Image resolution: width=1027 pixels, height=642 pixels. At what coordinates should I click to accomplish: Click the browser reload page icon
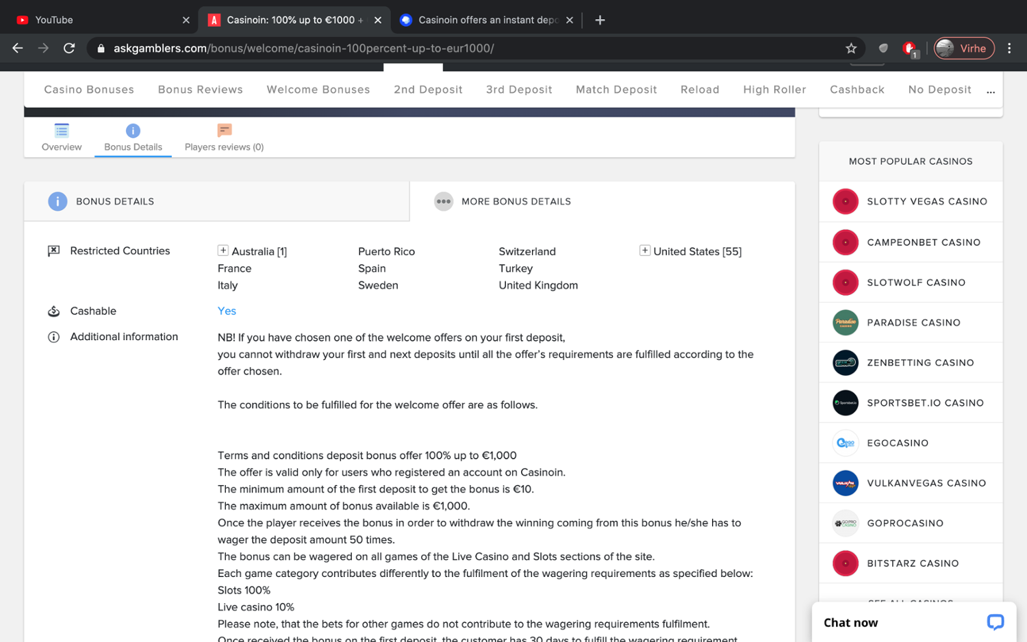69,48
